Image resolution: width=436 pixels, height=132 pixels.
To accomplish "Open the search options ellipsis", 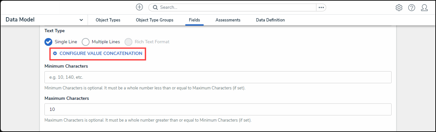I will (321, 7).
